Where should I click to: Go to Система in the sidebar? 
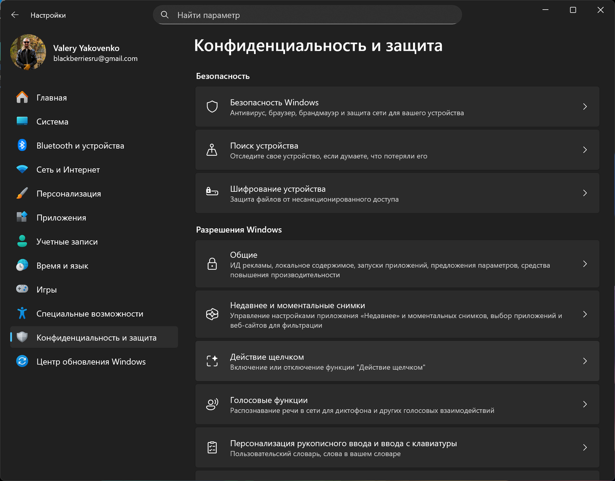pos(94,122)
